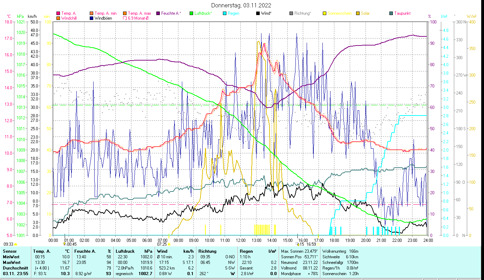Select the hPa axis unit label
This screenshot has height=280, width=484.
click(20, 16)
